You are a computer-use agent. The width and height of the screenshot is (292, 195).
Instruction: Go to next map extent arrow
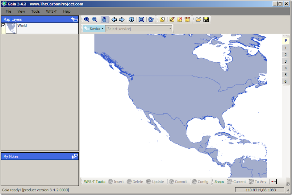[122, 20]
